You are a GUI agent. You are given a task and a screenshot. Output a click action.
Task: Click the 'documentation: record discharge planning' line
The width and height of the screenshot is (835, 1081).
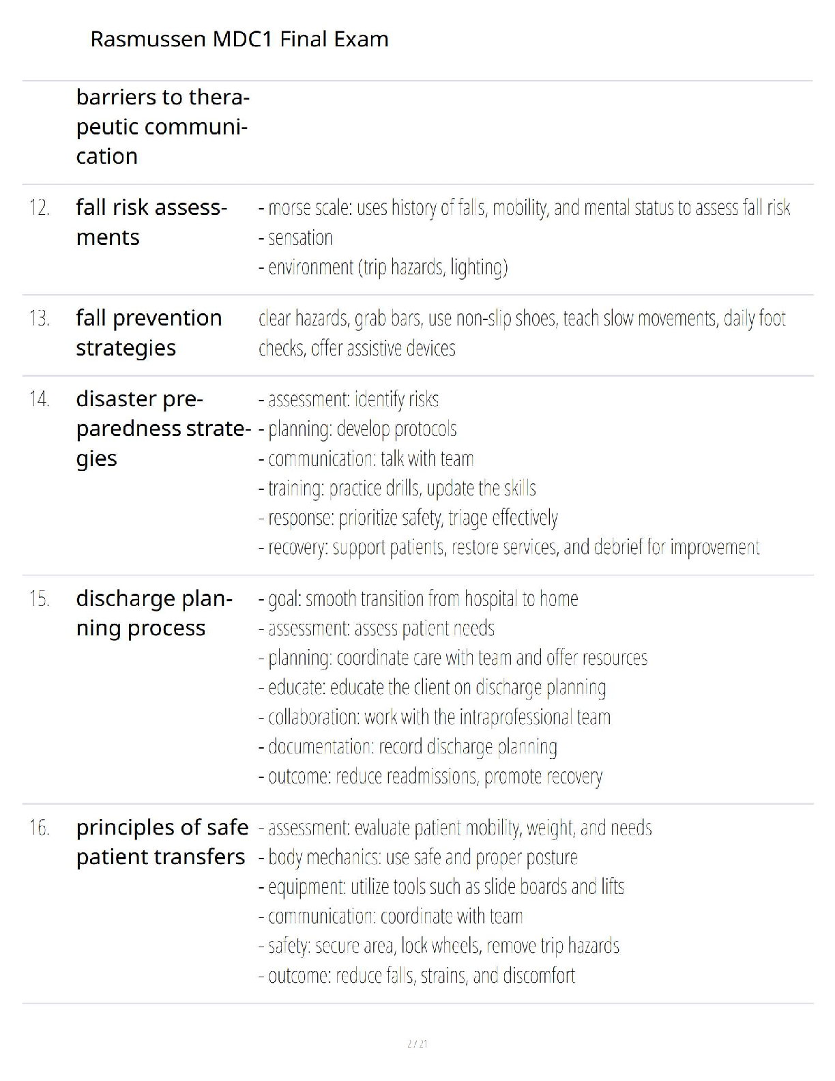[x=407, y=747]
